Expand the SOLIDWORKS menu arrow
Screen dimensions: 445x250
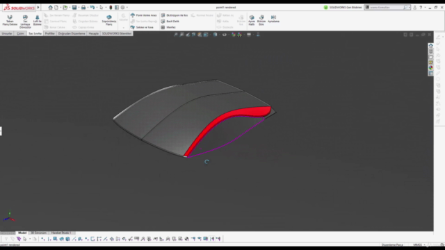click(38, 8)
